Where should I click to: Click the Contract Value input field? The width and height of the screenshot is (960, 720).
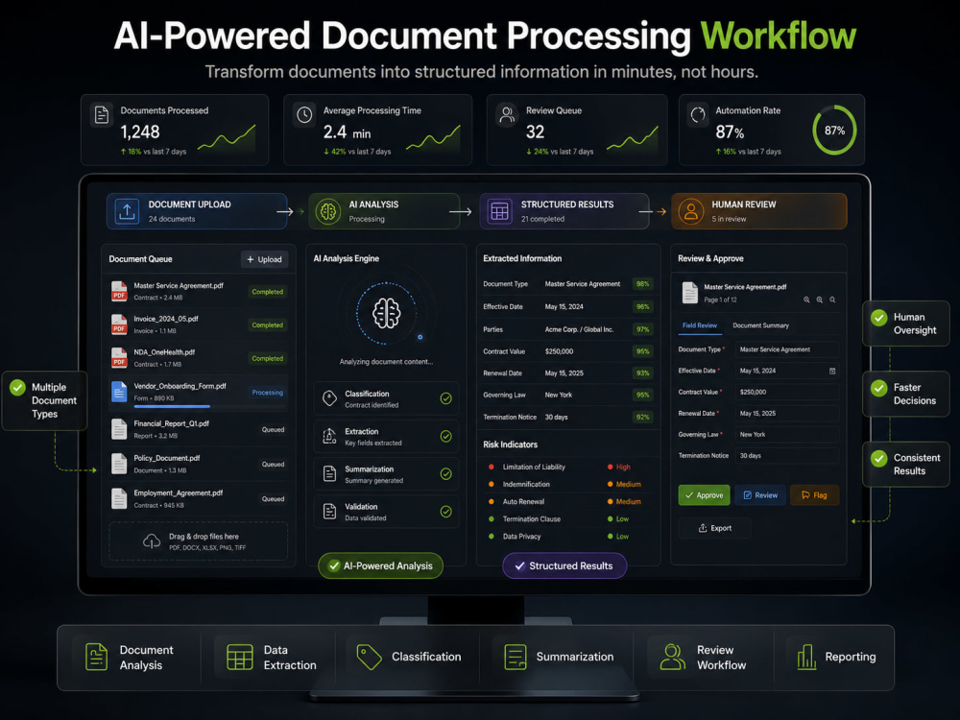[787, 392]
